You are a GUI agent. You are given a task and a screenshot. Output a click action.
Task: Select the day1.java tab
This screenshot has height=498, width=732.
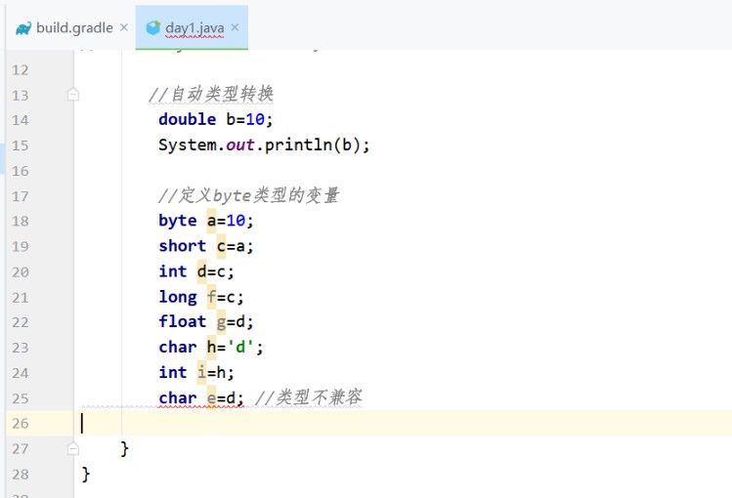192,28
